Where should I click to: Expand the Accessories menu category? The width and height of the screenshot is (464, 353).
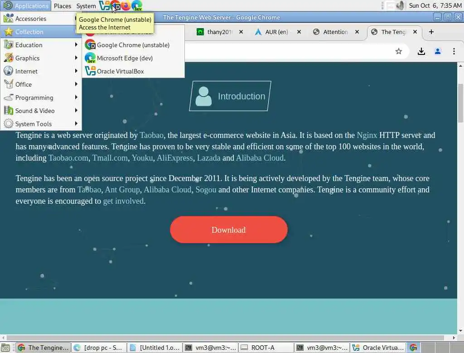pyautogui.click(x=41, y=19)
